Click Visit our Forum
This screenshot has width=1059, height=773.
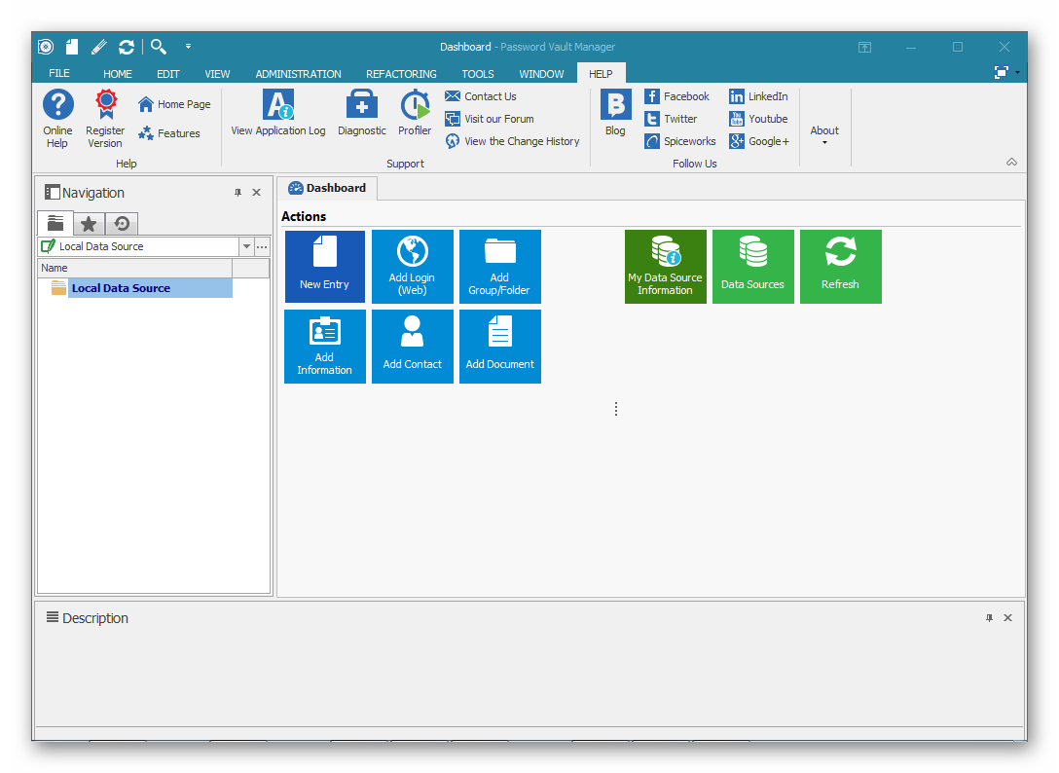pos(490,119)
